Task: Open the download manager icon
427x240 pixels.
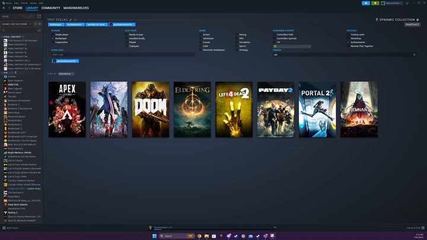Action: (x=150, y=228)
